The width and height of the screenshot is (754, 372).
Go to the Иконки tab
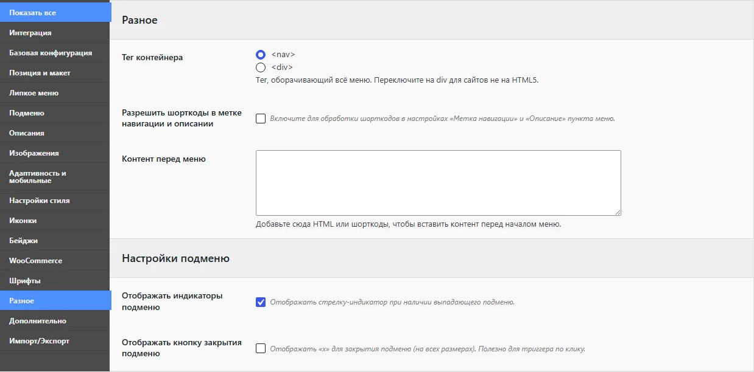pos(55,221)
